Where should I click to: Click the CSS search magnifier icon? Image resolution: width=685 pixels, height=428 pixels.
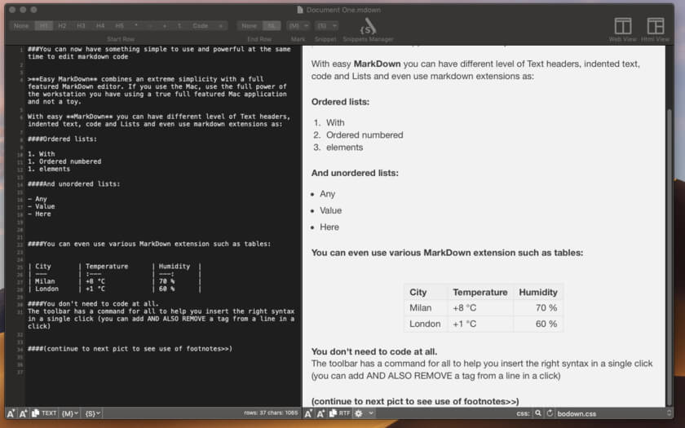pos(538,413)
